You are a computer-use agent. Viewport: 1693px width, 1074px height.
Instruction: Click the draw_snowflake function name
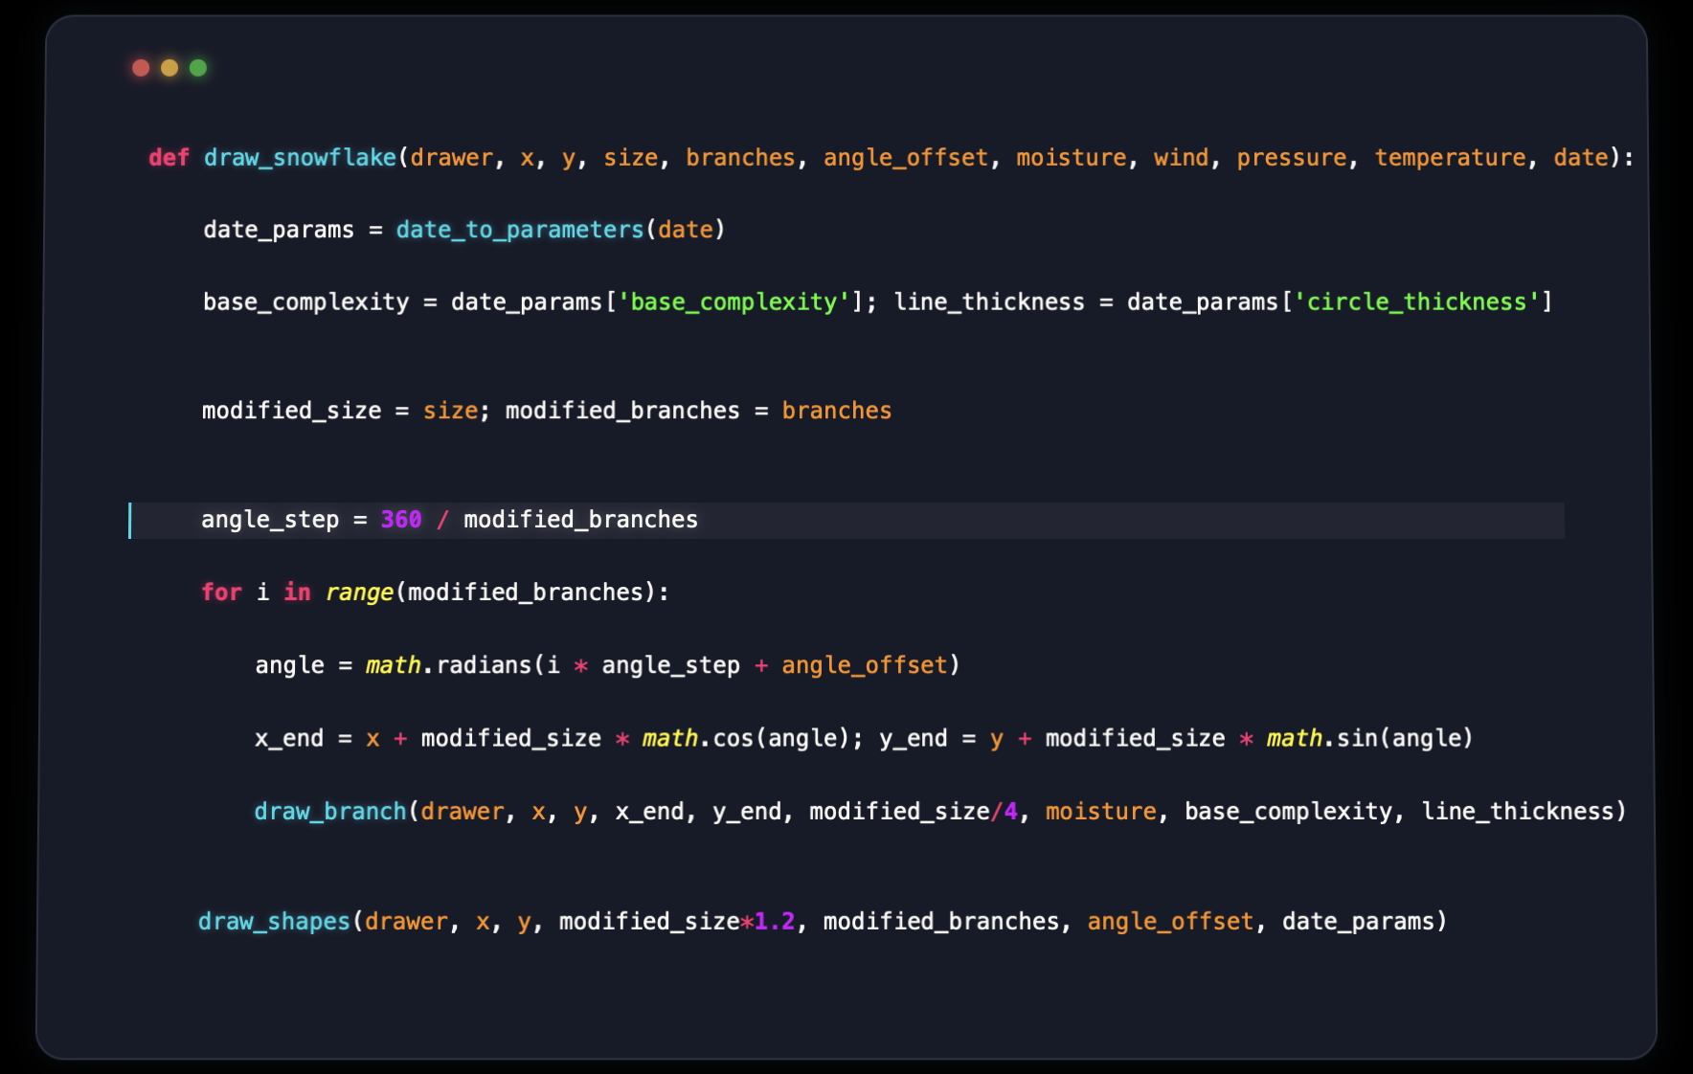[300, 158]
